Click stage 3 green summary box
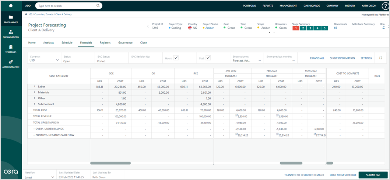This screenshot has height=180, width=390. [x=310, y=28]
